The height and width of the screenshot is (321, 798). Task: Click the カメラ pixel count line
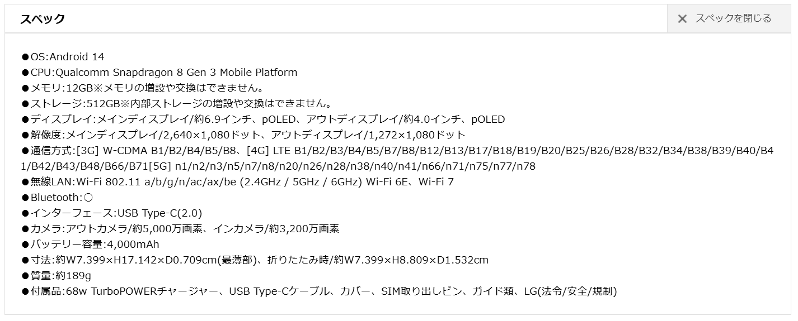[x=181, y=228]
